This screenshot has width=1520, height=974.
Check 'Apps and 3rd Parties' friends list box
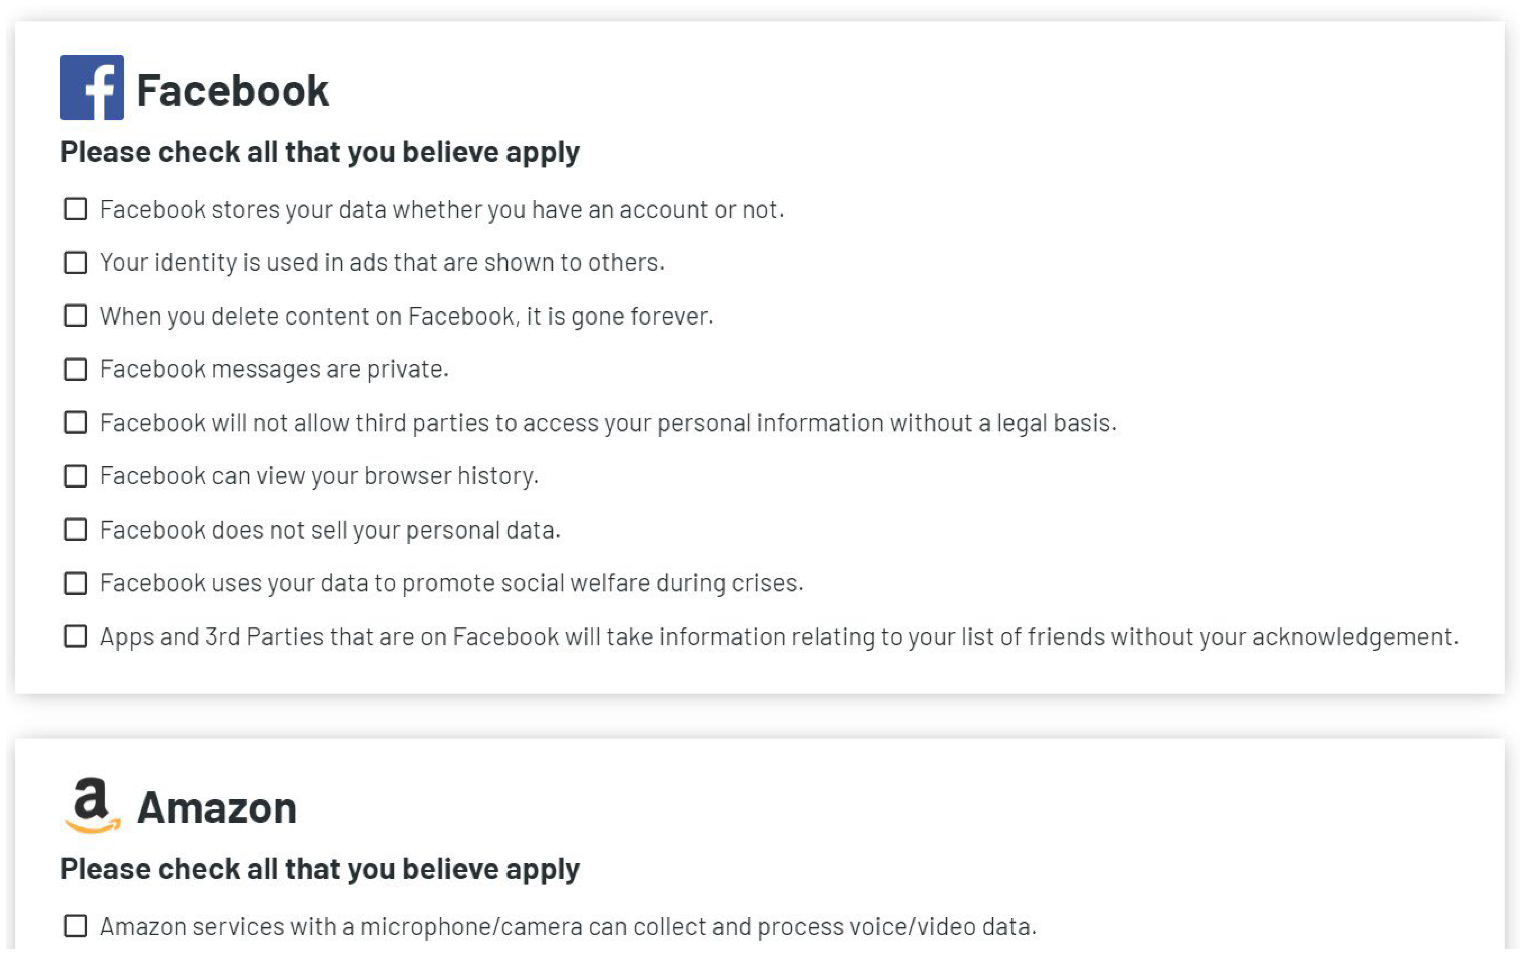[75, 636]
